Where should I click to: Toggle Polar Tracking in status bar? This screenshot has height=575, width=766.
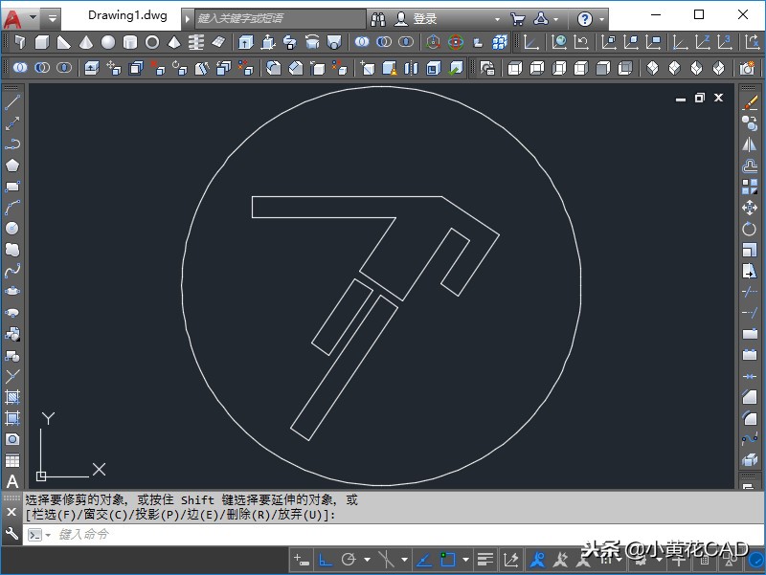point(349,559)
